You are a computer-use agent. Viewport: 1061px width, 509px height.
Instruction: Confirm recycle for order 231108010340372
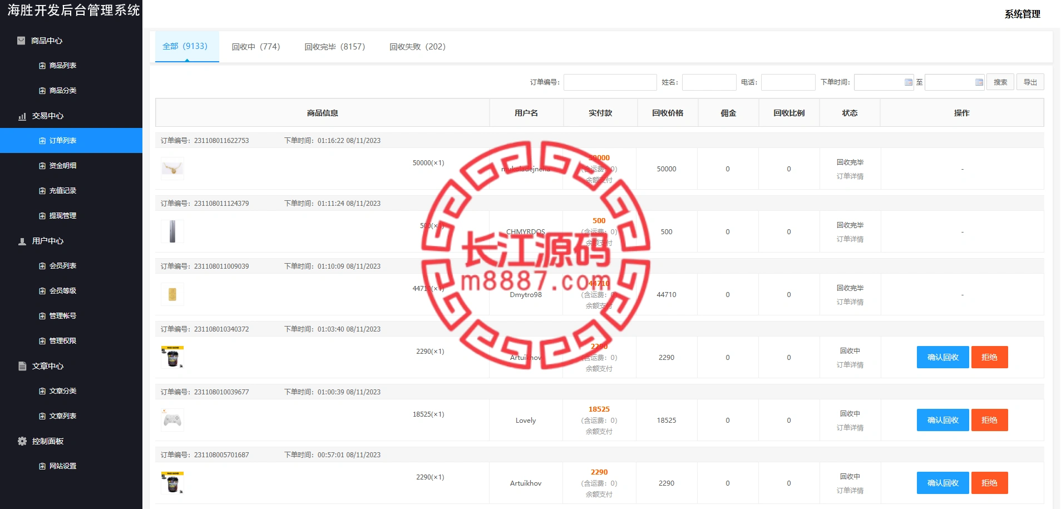[x=942, y=357]
